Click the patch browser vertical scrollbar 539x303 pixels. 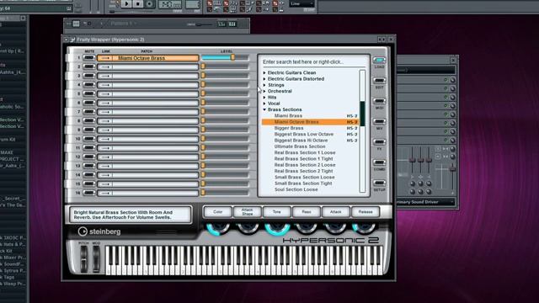pos(362,131)
